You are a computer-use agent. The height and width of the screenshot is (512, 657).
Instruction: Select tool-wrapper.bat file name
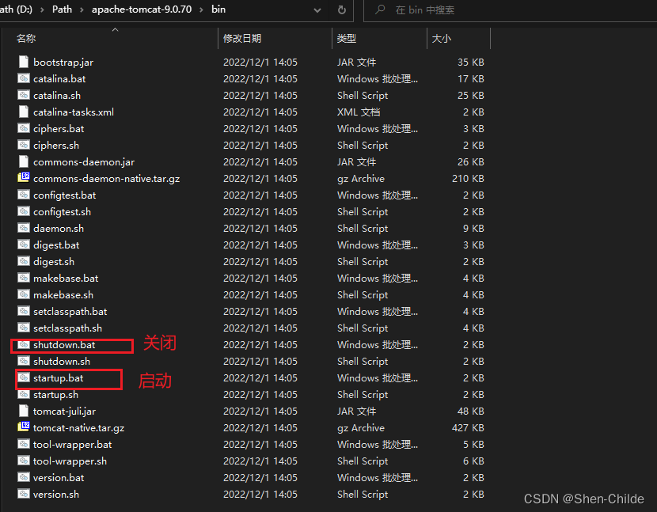[x=73, y=444]
